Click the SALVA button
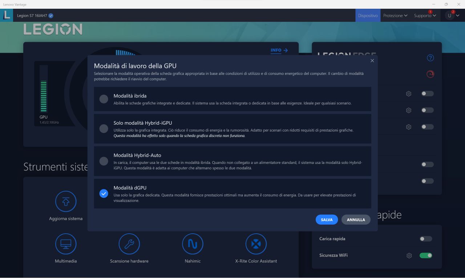Viewport: 465px width, 278px height. [327, 219]
